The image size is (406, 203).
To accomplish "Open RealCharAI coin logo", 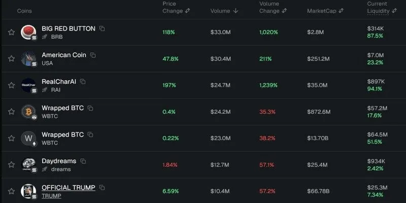I will [28, 85].
